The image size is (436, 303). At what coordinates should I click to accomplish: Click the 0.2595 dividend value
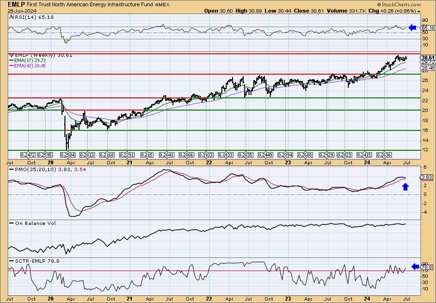(45, 155)
